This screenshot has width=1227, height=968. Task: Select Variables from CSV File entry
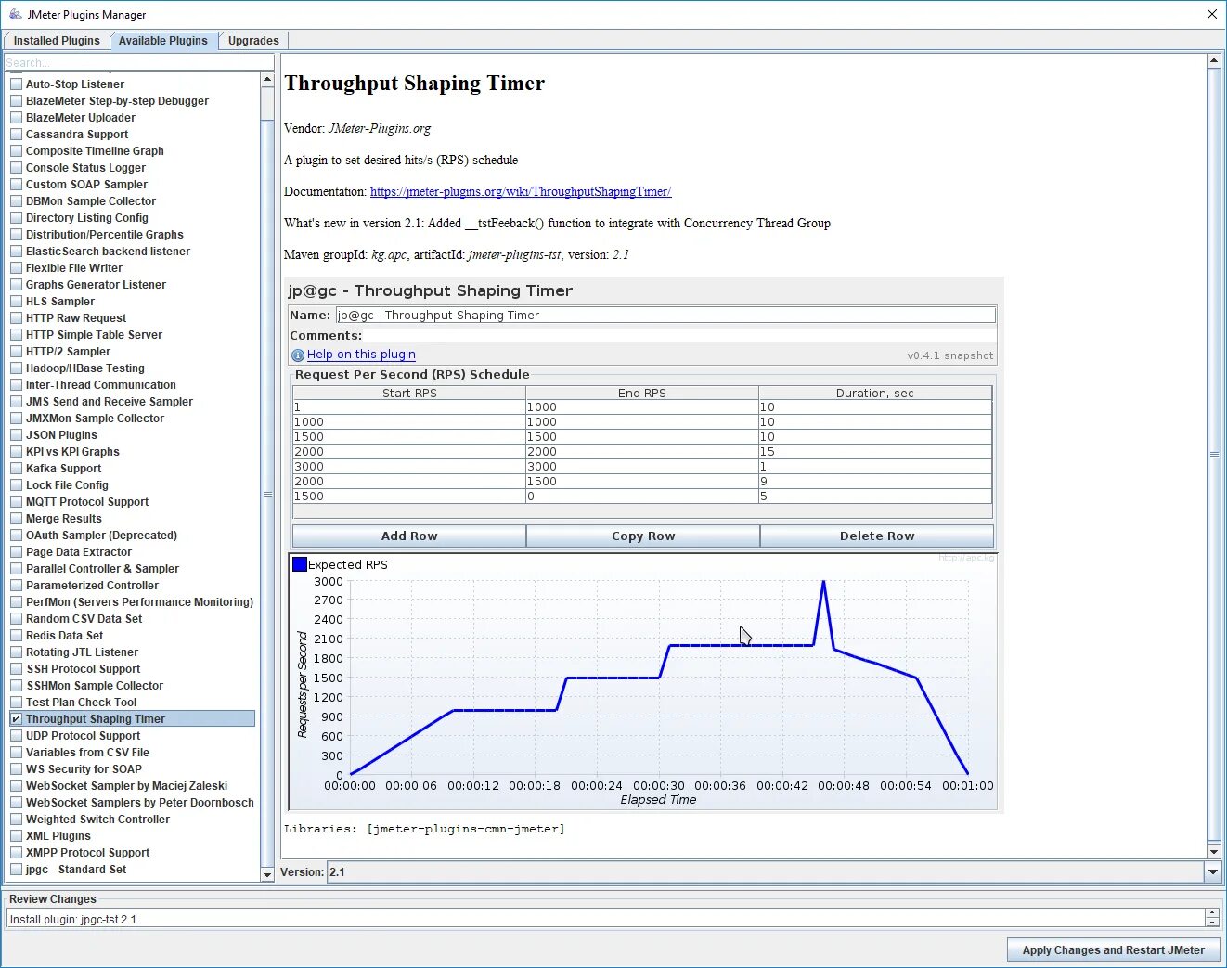click(x=87, y=753)
